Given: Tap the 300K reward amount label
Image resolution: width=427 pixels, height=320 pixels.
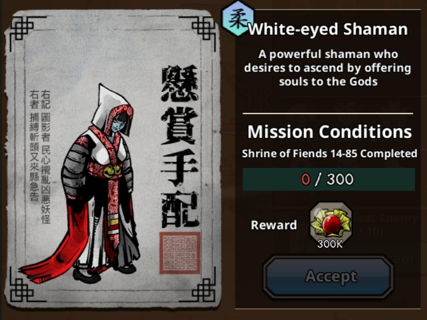Looking at the screenshot, I should tap(330, 244).
